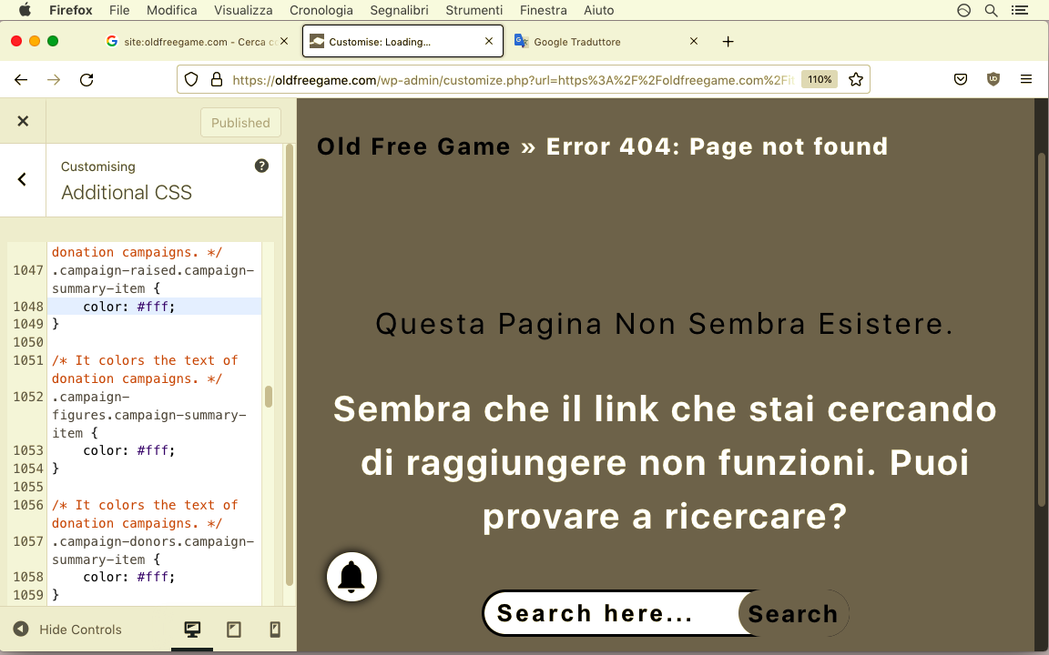Open the Firefox hamburger menu
The width and height of the screenshot is (1049, 655).
1026,79
